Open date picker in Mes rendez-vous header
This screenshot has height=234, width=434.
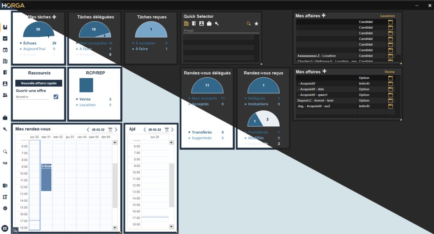coord(110,130)
